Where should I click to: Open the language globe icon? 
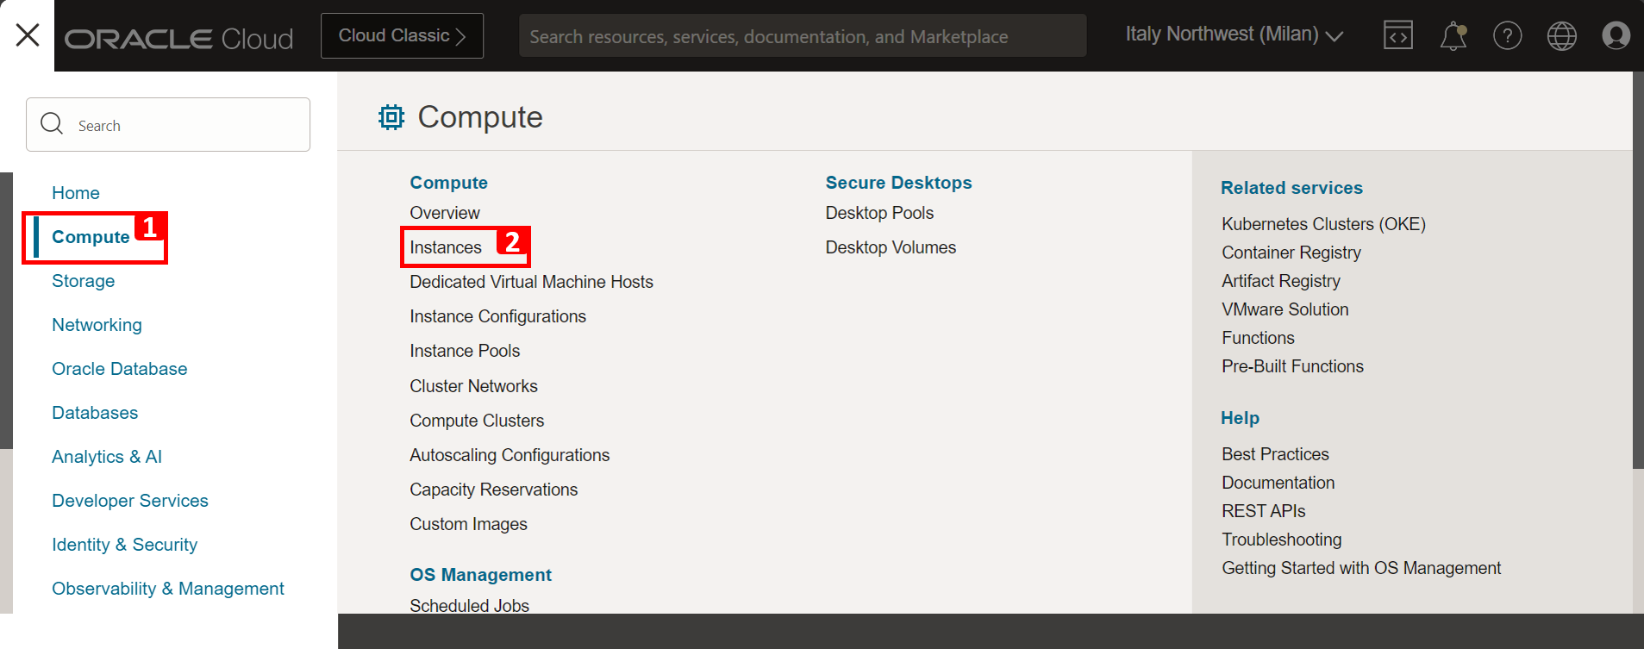(1561, 35)
